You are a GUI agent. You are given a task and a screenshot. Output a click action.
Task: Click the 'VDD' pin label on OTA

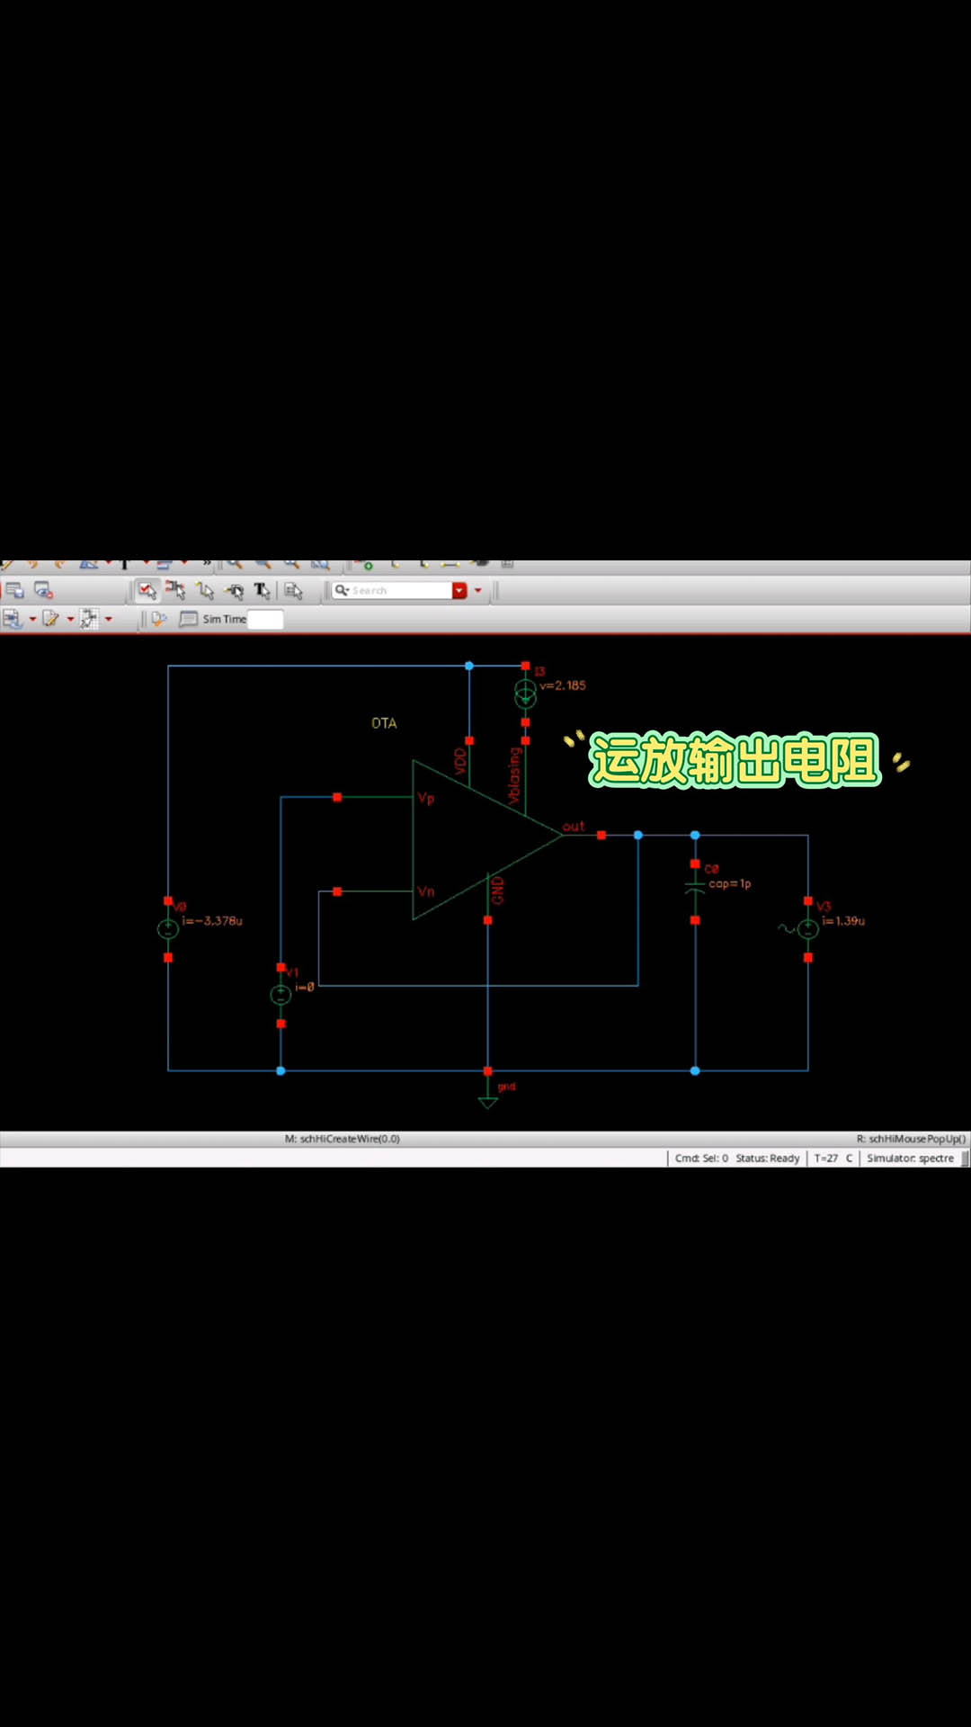(x=460, y=761)
